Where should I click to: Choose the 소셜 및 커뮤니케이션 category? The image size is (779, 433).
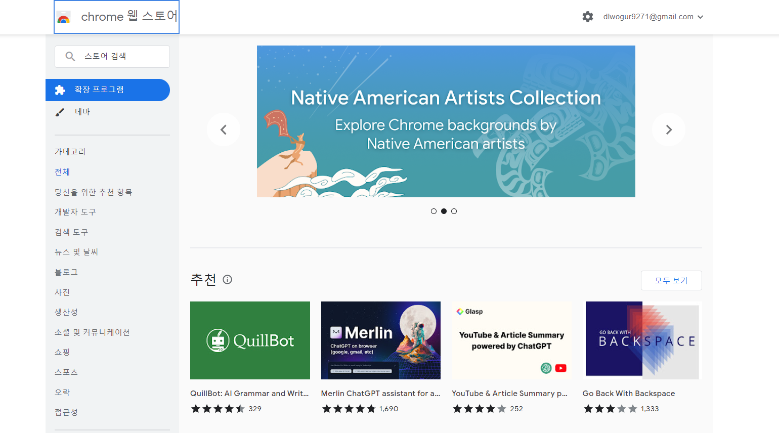[x=93, y=332]
